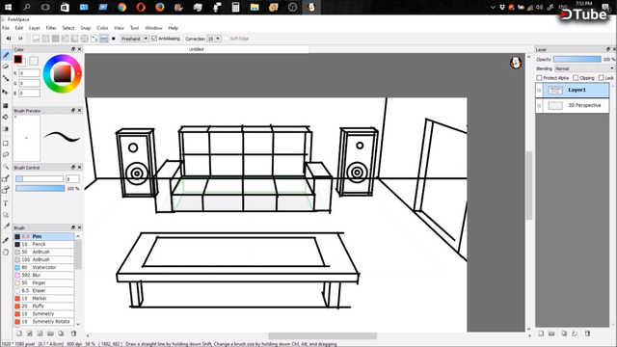
Task: Select the Fill shape tool
Action: click(6, 105)
